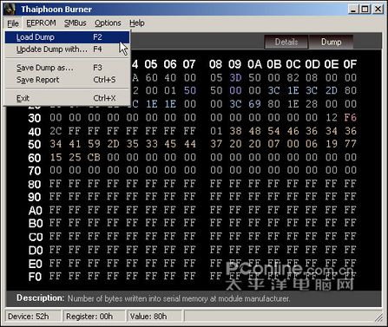Click column header 08
The image size is (388, 327).
coord(216,64)
